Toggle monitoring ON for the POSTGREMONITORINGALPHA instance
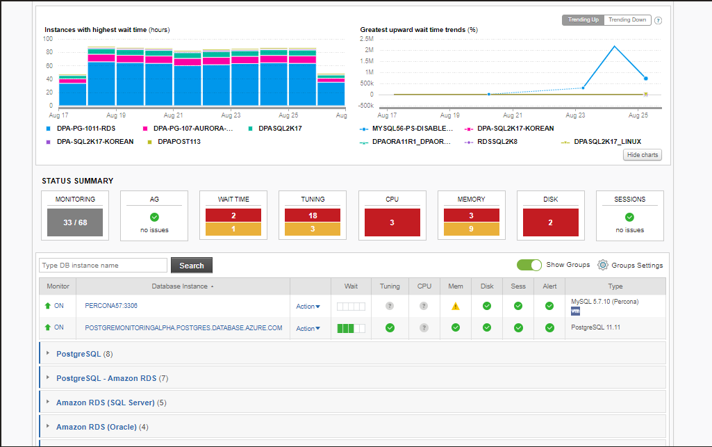Image resolution: width=712 pixels, height=447 pixels. coord(58,327)
